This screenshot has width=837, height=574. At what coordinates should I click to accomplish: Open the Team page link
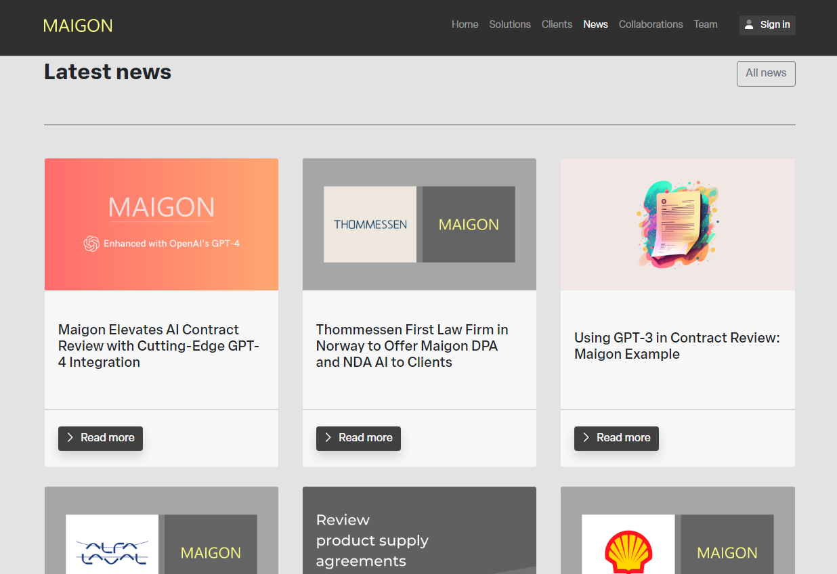point(705,24)
